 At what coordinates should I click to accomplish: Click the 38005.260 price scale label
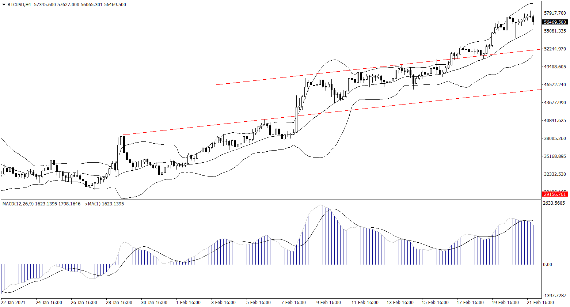coord(555,139)
